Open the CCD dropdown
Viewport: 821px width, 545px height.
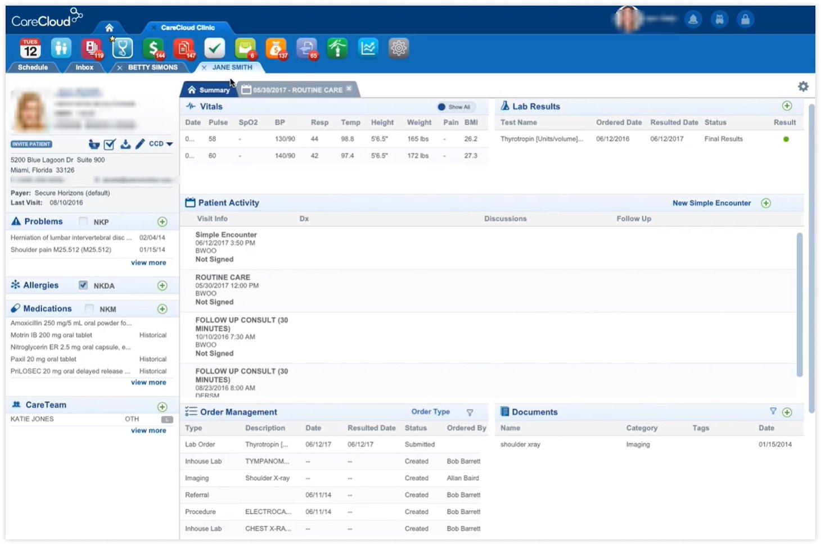click(x=158, y=144)
